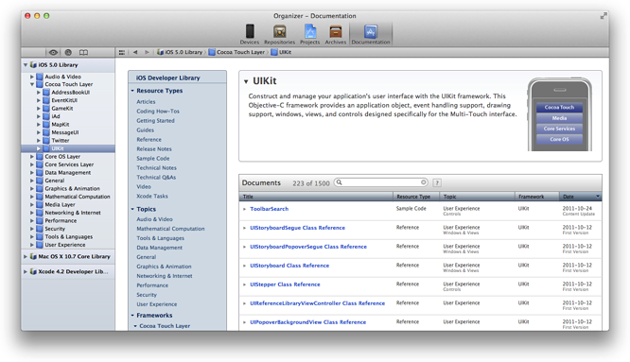Viewport: 630px width, 362px height.
Task: Open the related items grid menu
Action: coord(122,52)
